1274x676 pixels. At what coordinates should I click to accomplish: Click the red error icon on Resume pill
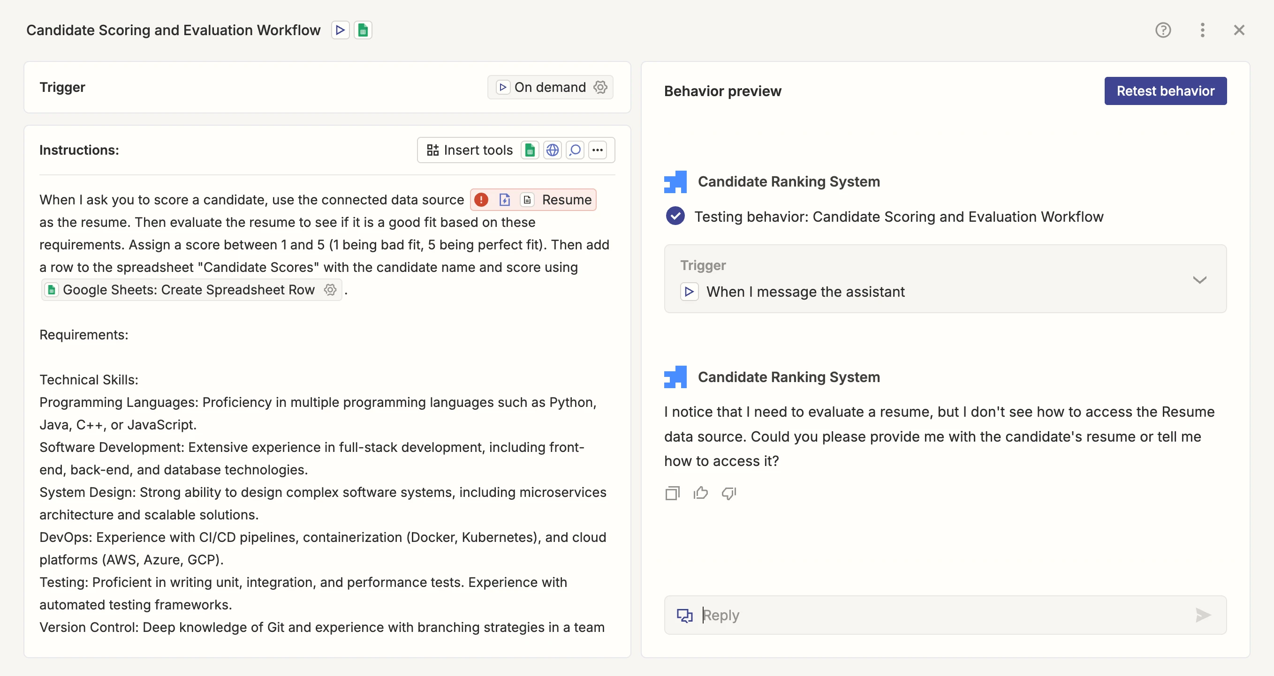point(481,200)
